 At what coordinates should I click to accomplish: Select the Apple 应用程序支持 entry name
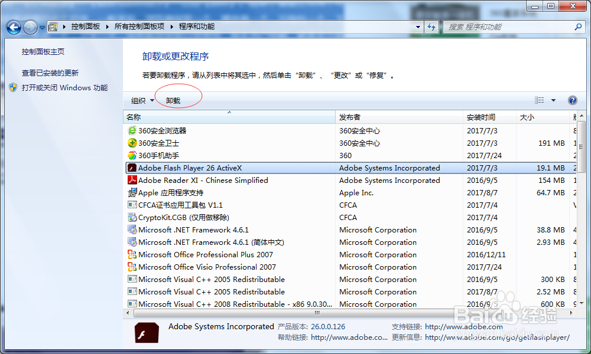pos(171,192)
